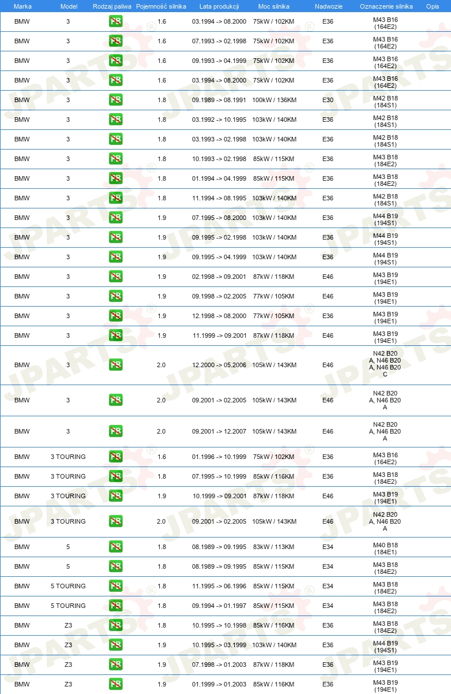
Task: Select fuel icon in row 03.1993 -> 02.1998
Action: point(115,140)
